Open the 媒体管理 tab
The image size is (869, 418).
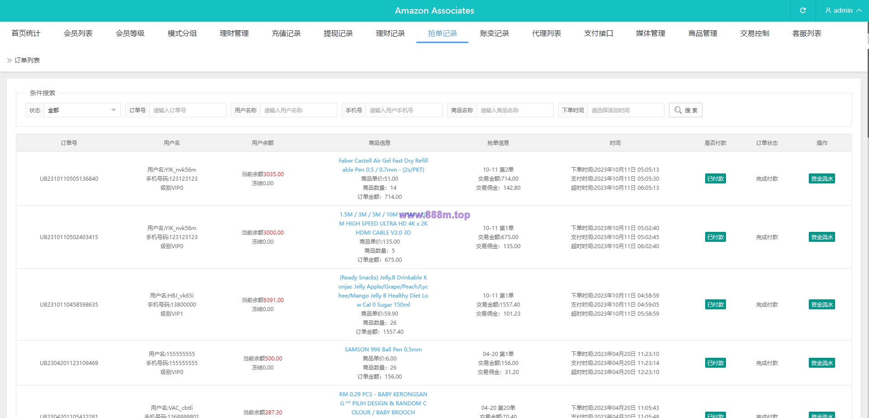point(650,34)
